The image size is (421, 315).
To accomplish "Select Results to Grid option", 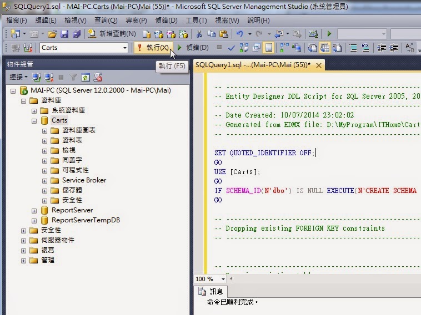I will click(x=325, y=48).
